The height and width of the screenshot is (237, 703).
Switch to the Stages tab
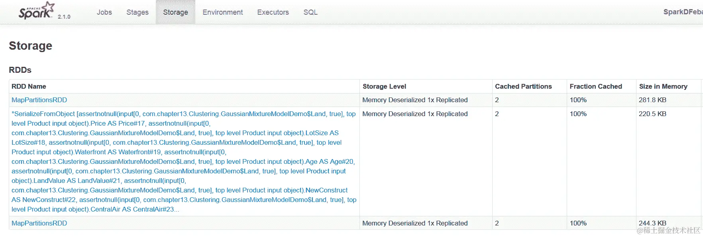point(137,12)
